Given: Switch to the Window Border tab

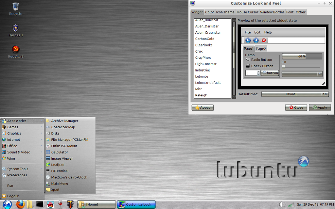Looking at the screenshot, I should pyautogui.click(x=272, y=12).
